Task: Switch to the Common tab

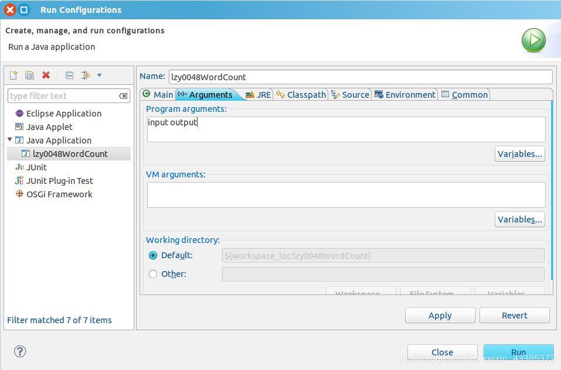Action: 464,95
